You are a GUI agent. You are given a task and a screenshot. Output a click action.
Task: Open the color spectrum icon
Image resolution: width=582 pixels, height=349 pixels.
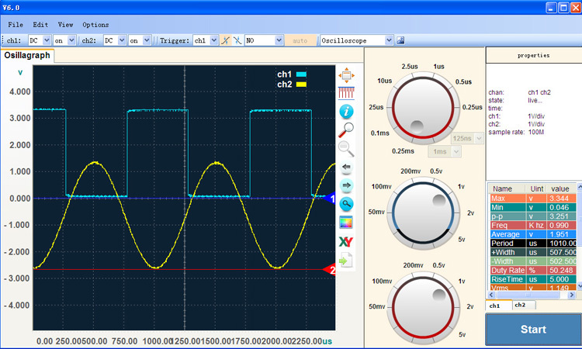346,223
